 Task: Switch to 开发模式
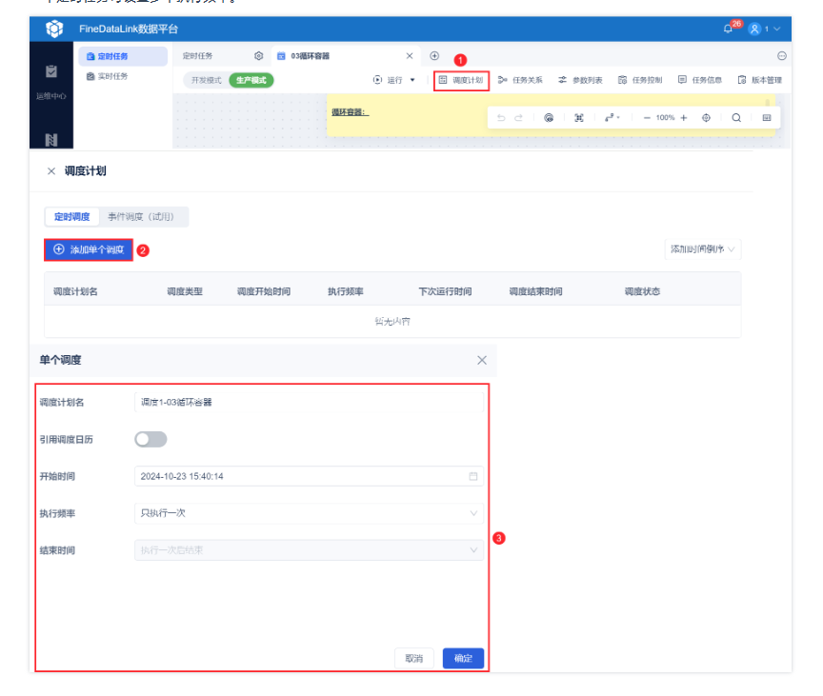click(x=206, y=80)
